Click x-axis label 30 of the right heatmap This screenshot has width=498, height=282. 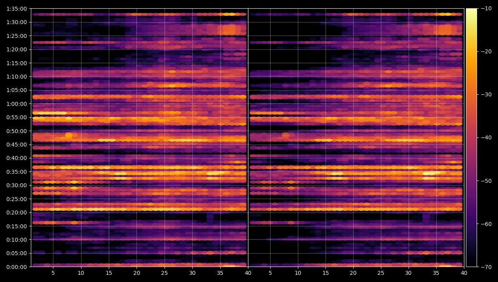click(409, 273)
